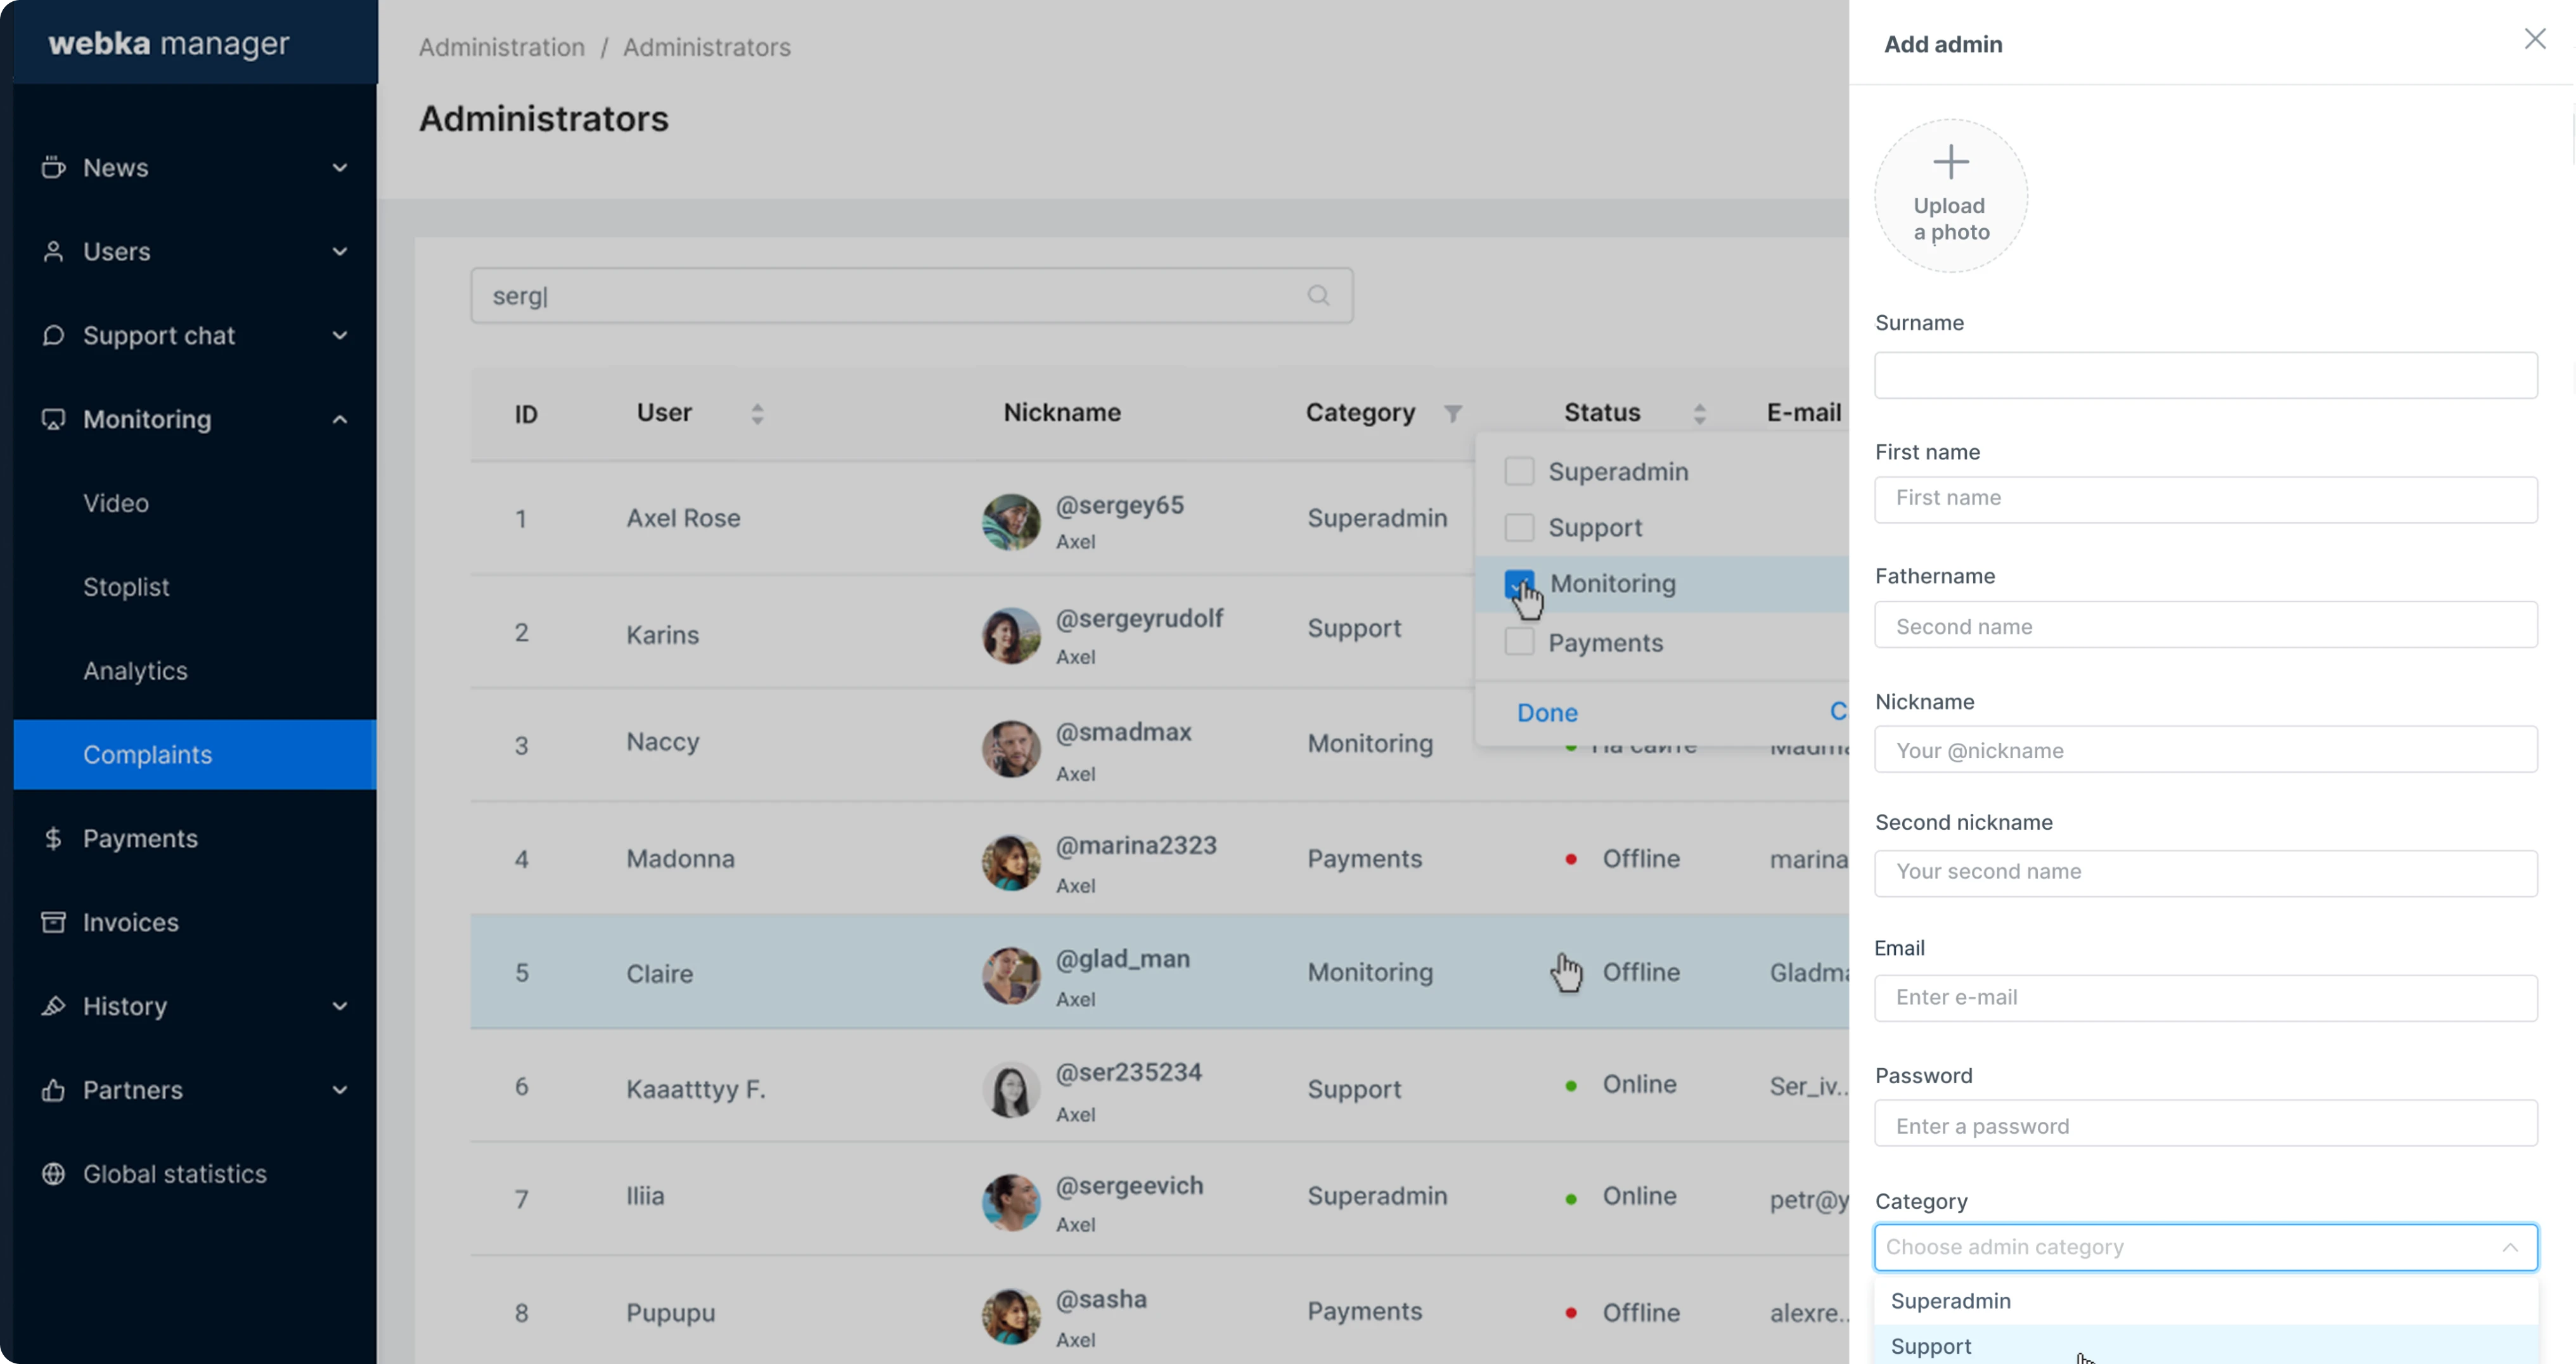
Task: Select Support in category dropdown list
Action: [2206, 1345]
